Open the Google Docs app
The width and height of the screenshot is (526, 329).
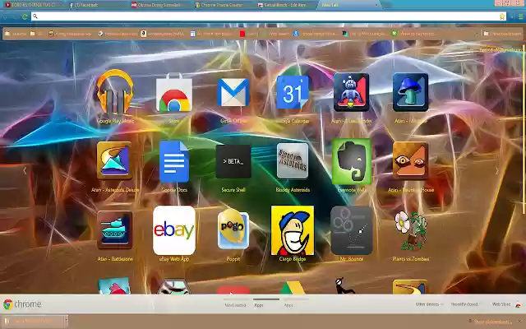(x=174, y=161)
